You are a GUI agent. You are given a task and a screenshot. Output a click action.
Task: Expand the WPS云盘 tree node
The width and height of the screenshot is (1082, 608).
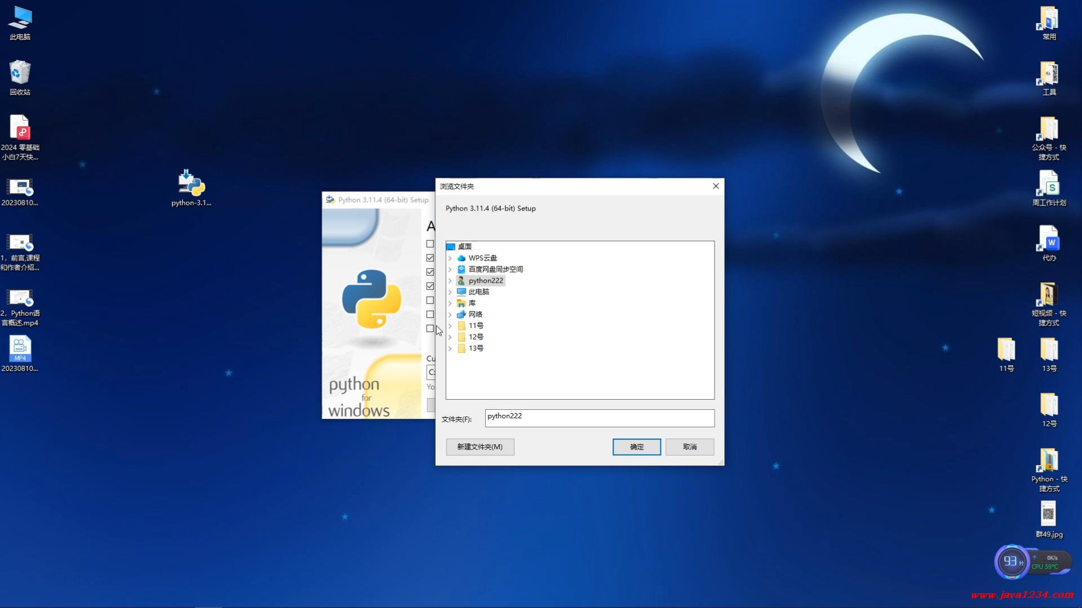pos(450,258)
